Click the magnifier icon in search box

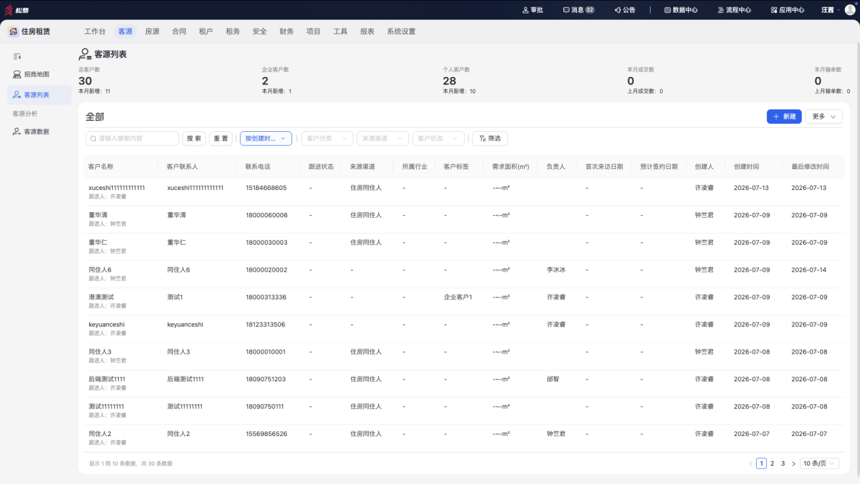(x=93, y=139)
